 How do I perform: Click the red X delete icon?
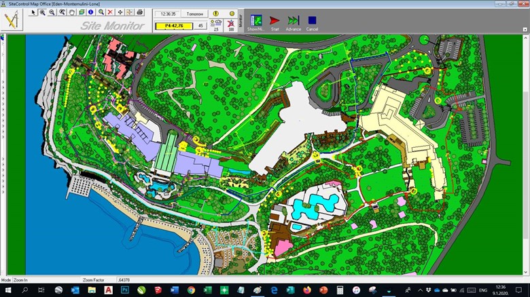(110, 12)
